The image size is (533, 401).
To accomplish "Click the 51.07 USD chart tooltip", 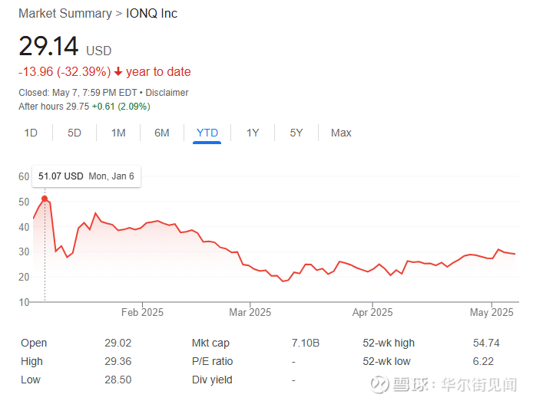I will point(86,176).
